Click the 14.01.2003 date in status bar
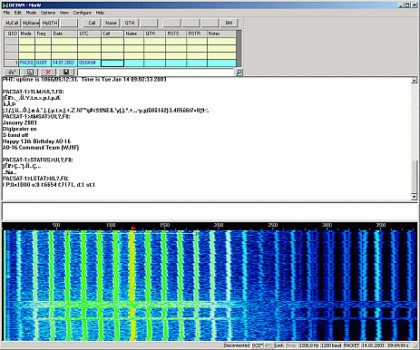The width and height of the screenshot is (420, 350). pos(374,345)
